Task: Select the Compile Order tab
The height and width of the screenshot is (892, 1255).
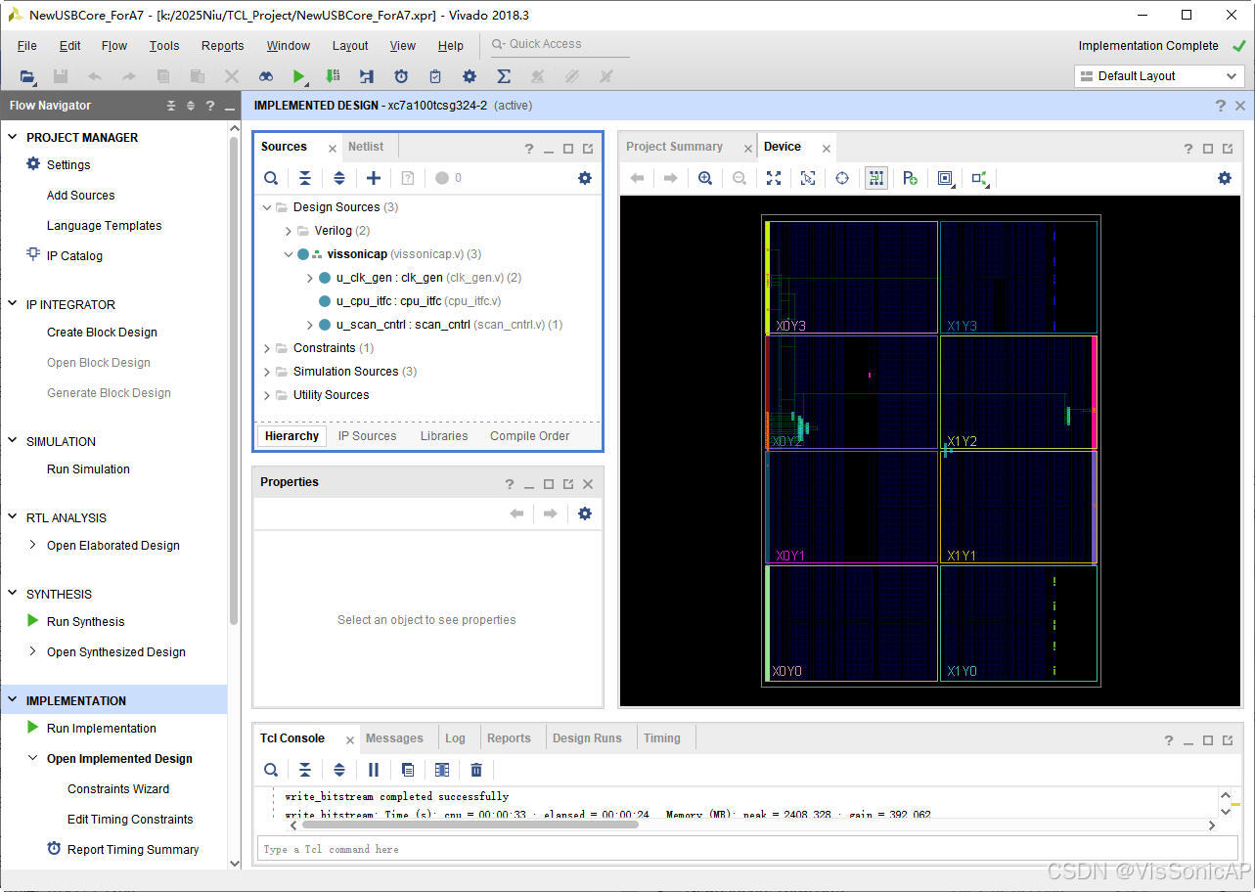Action: click(529, 436)
